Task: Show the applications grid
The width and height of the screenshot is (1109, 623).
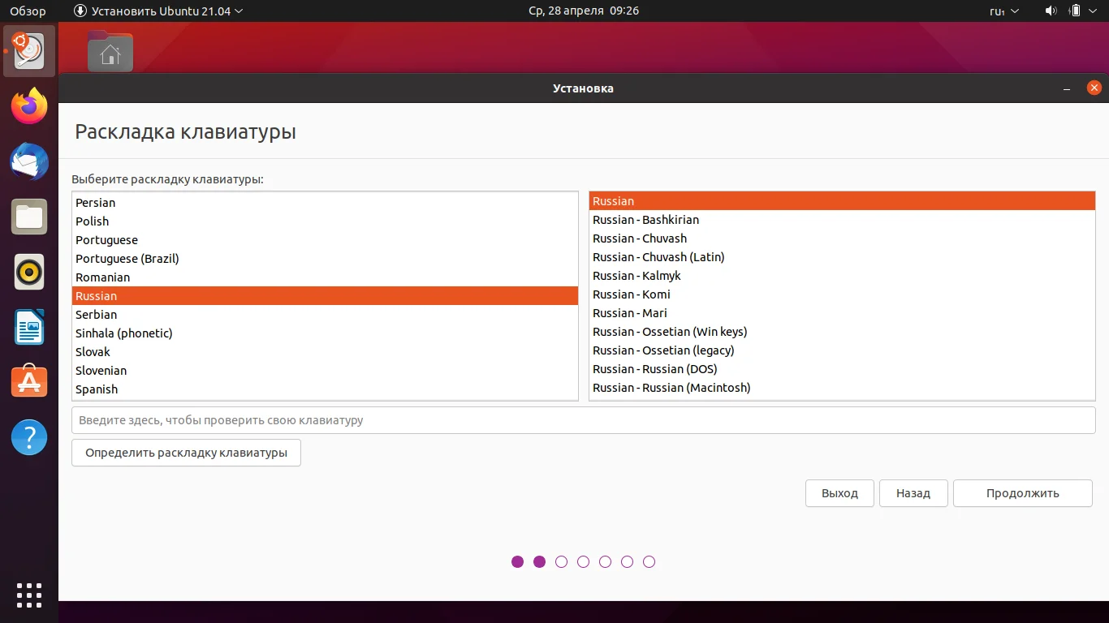Action: (x=28, y=595)
